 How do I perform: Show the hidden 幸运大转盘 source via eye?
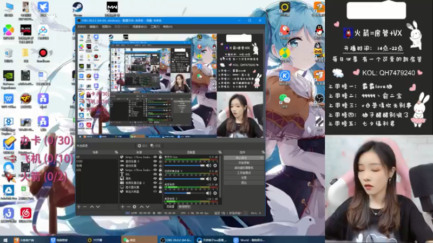click(x=155, y=192)
